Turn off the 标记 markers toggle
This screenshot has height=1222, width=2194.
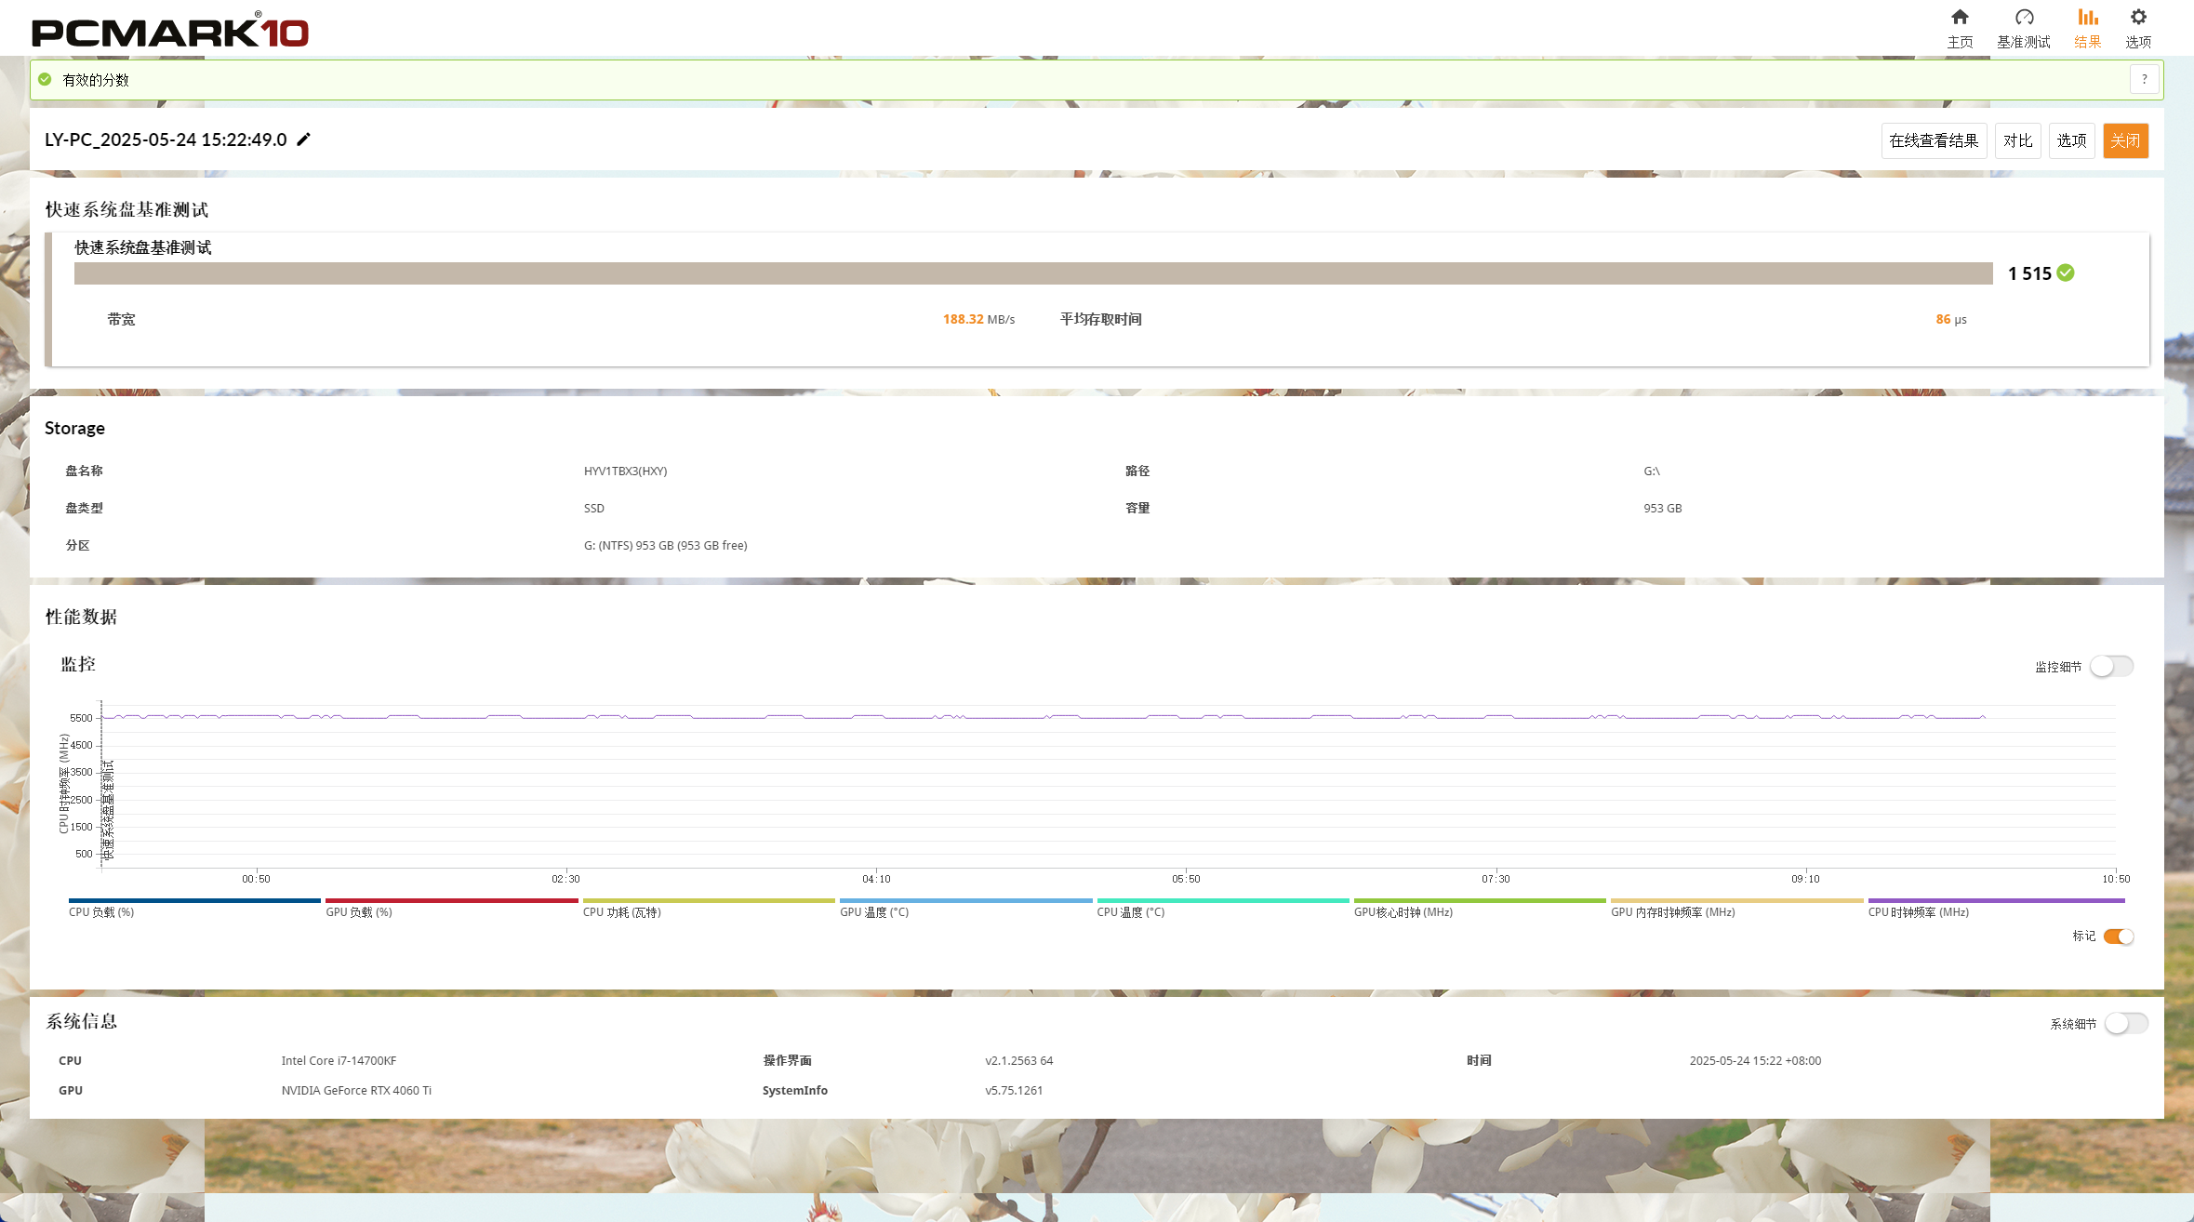[2119, 936]
